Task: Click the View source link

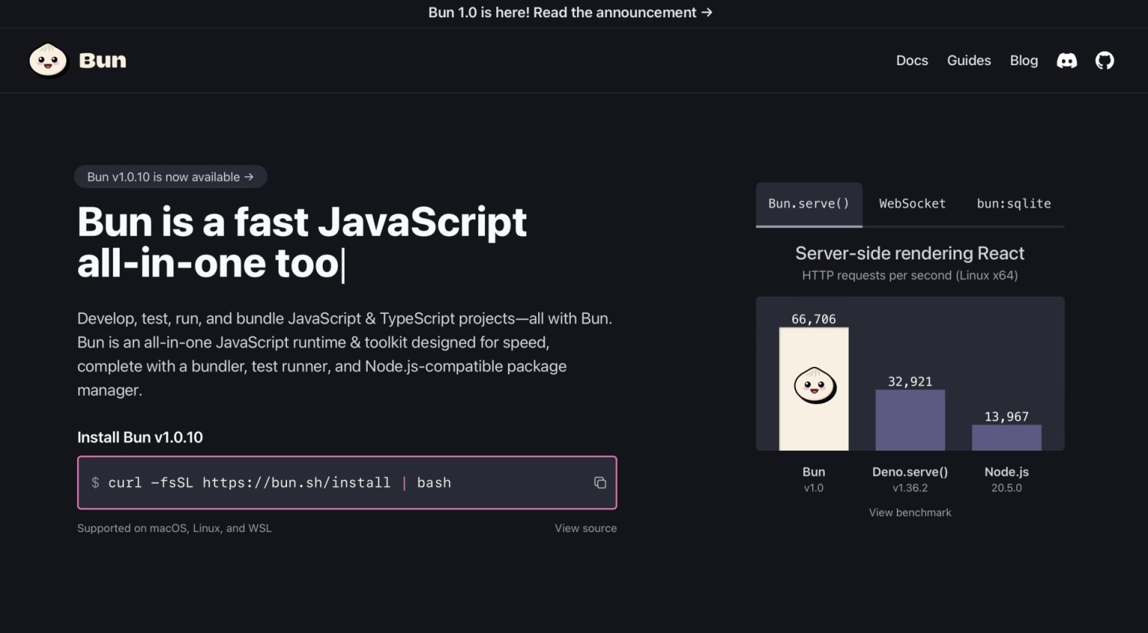Action: pyautogui.click(x=586, y=528)
